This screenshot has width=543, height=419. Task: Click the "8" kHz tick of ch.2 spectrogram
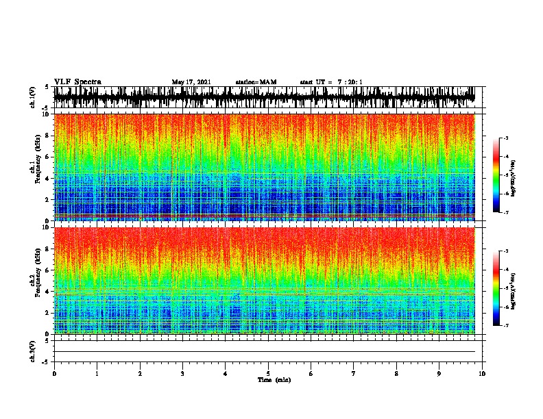48,249
